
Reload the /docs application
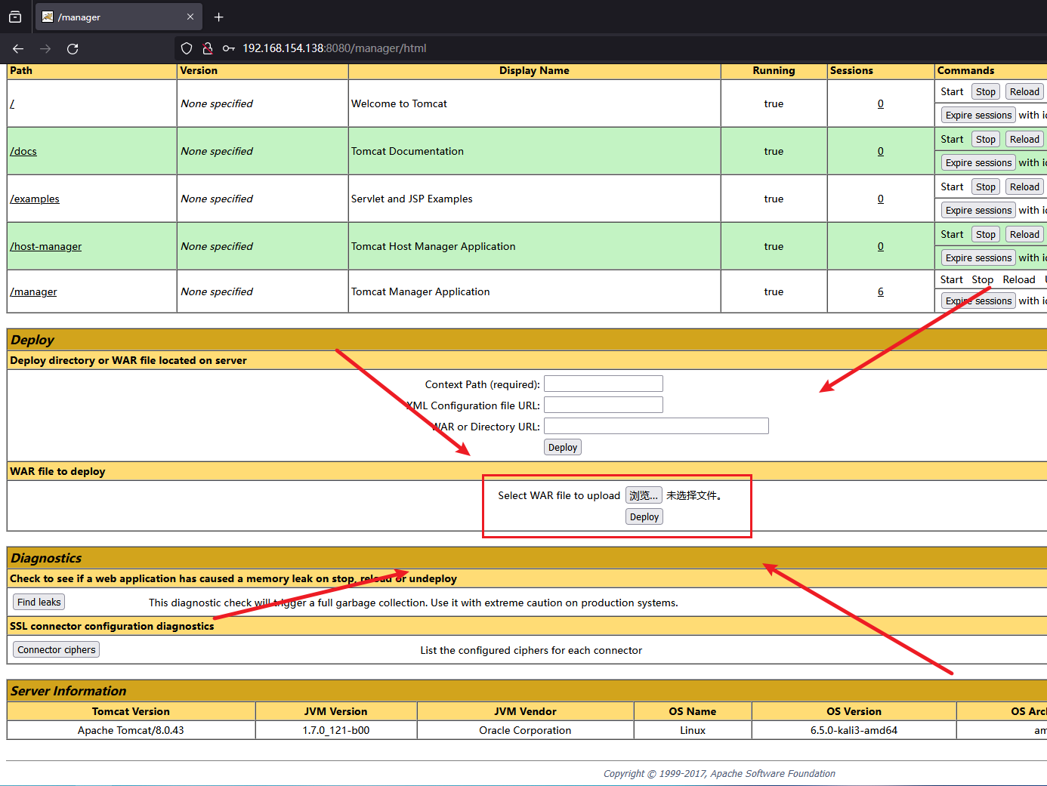1024,139
